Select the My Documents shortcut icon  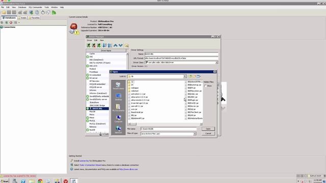[118, 108]
